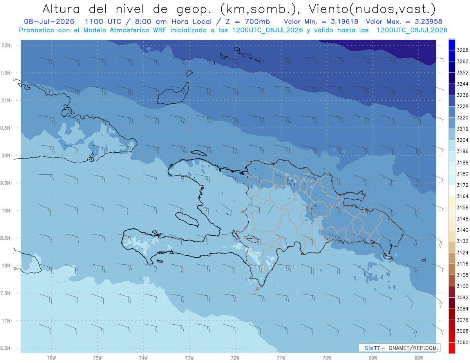This screenshot has width=470, height=363.
Task: Click the '73W' longitude label
Action: (189, 358)
